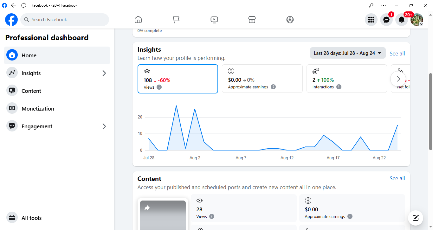
Task: Select Engagement in the sidebar
Action: click(x=57, y=126)
